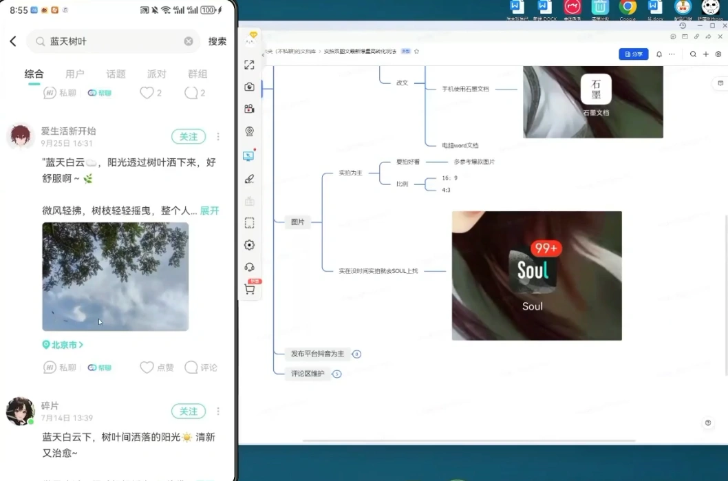
Task: Follow user 碎片 with the 关注 button
Action: [x=188, y=411]
